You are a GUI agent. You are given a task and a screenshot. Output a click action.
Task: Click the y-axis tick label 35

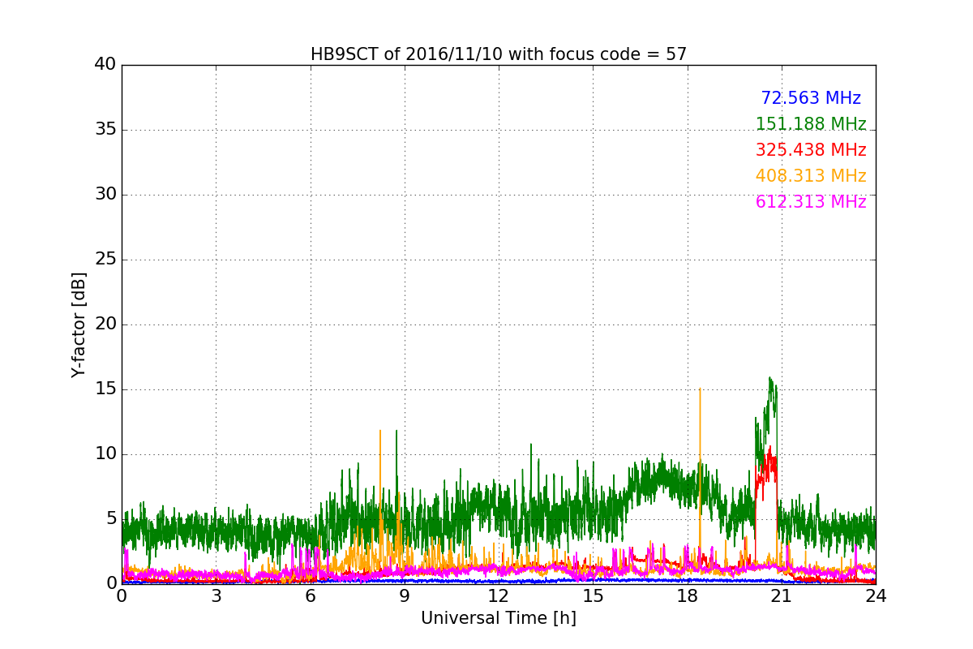[105, 130]
